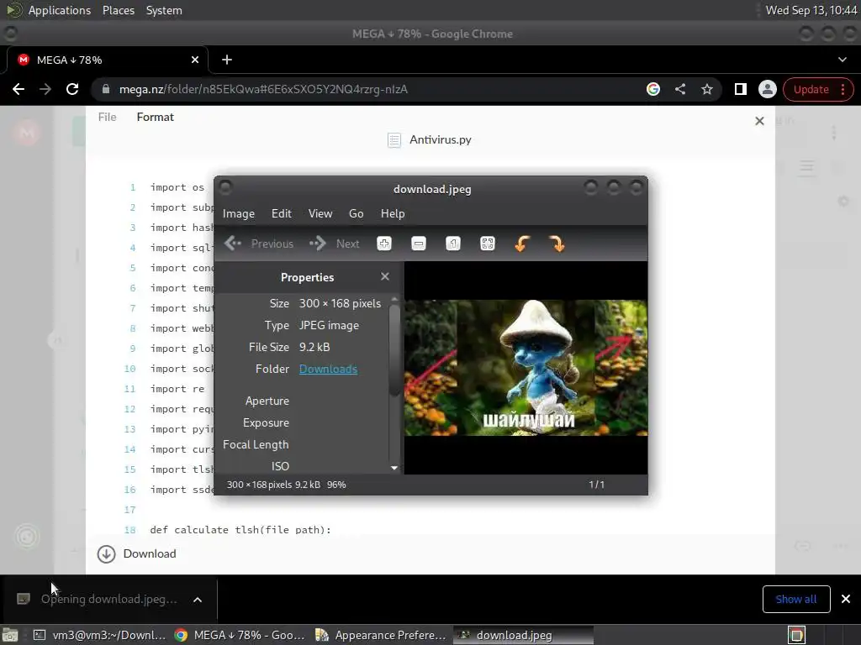Open new tab with plus button
The height and width of the screenshot is (645, 861).
[x=227, y=60]
